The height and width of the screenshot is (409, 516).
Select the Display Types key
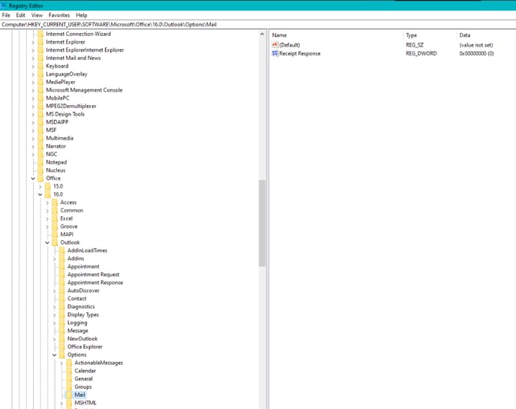tap(83, 315)
